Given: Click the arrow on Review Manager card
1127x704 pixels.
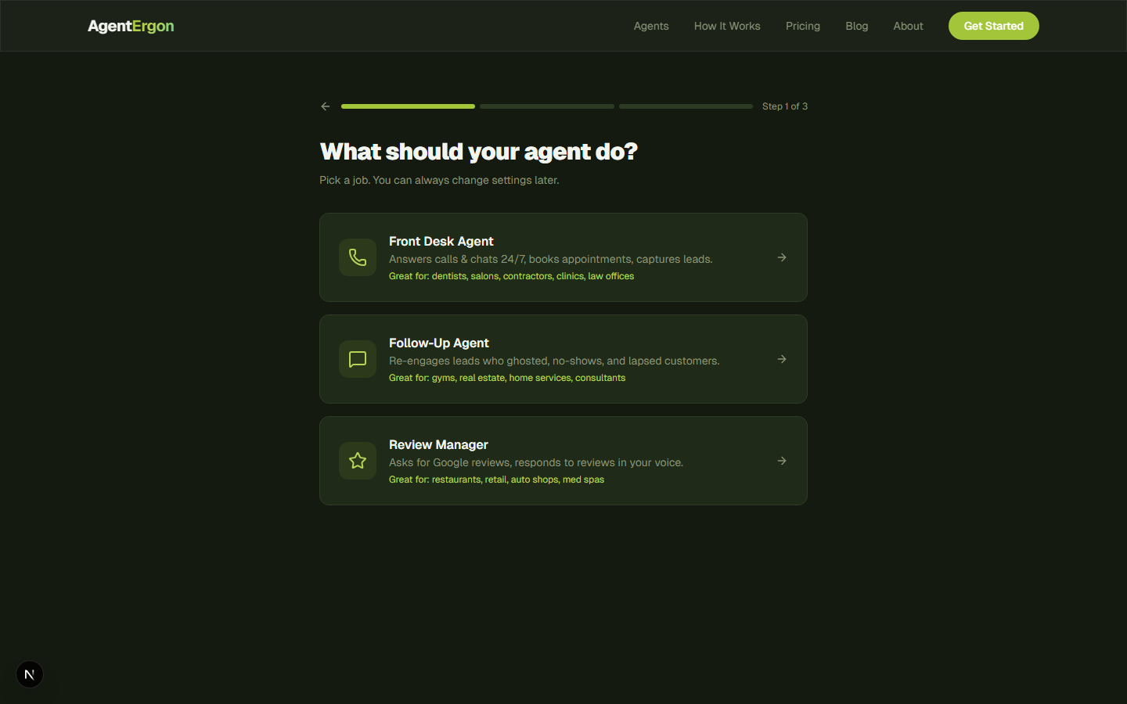Looking at the screenshot, I should coord(782,461).
